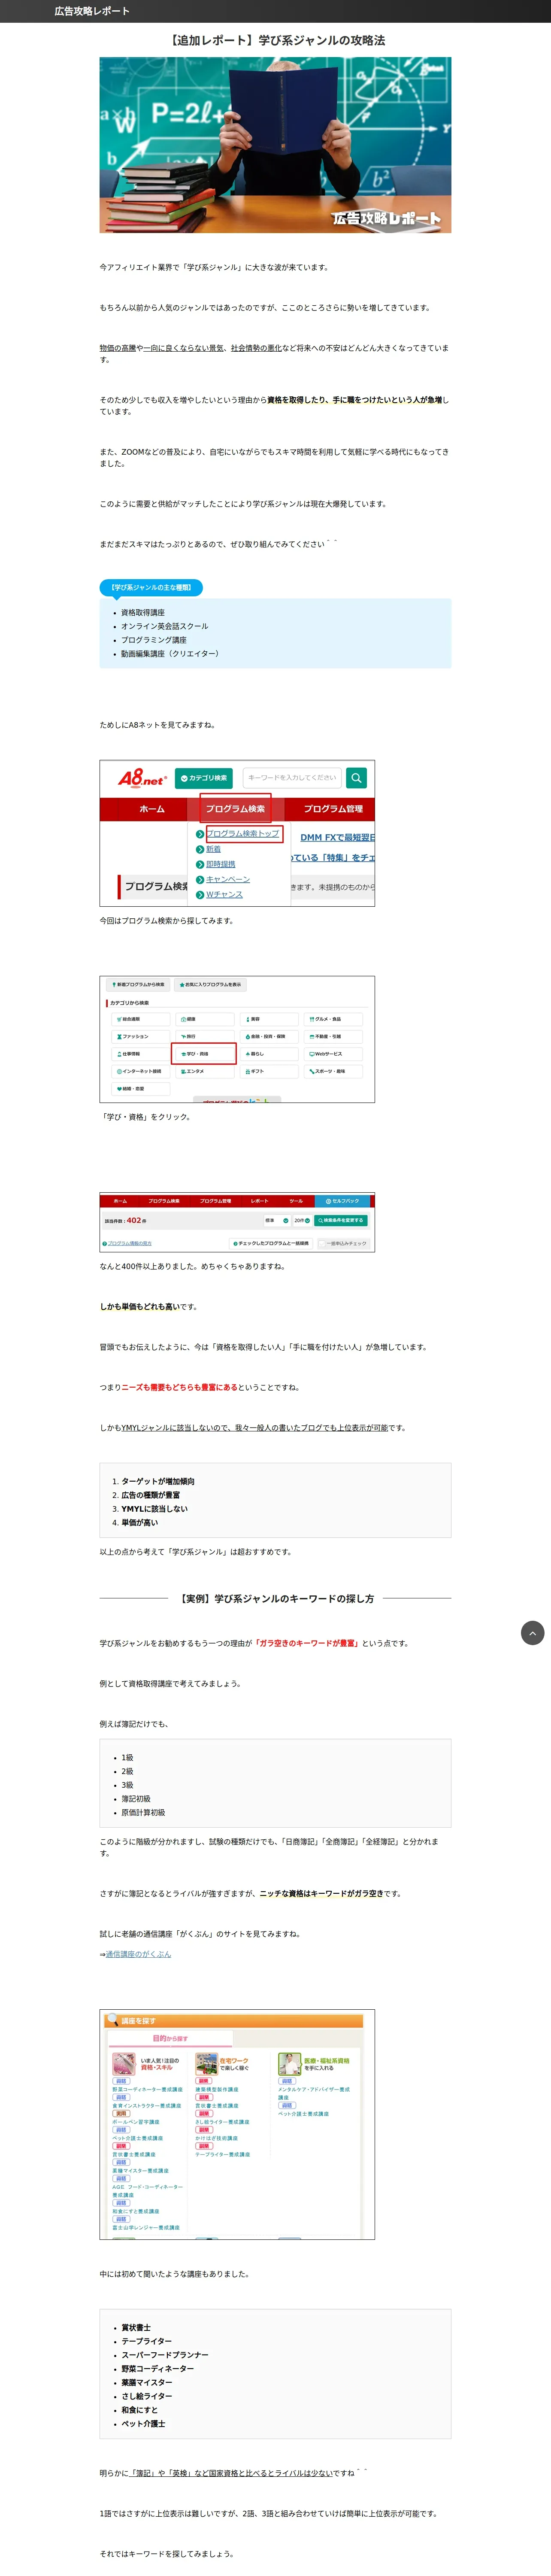
Task: Choose the 仕事情報 category button
Action: 141,1053
